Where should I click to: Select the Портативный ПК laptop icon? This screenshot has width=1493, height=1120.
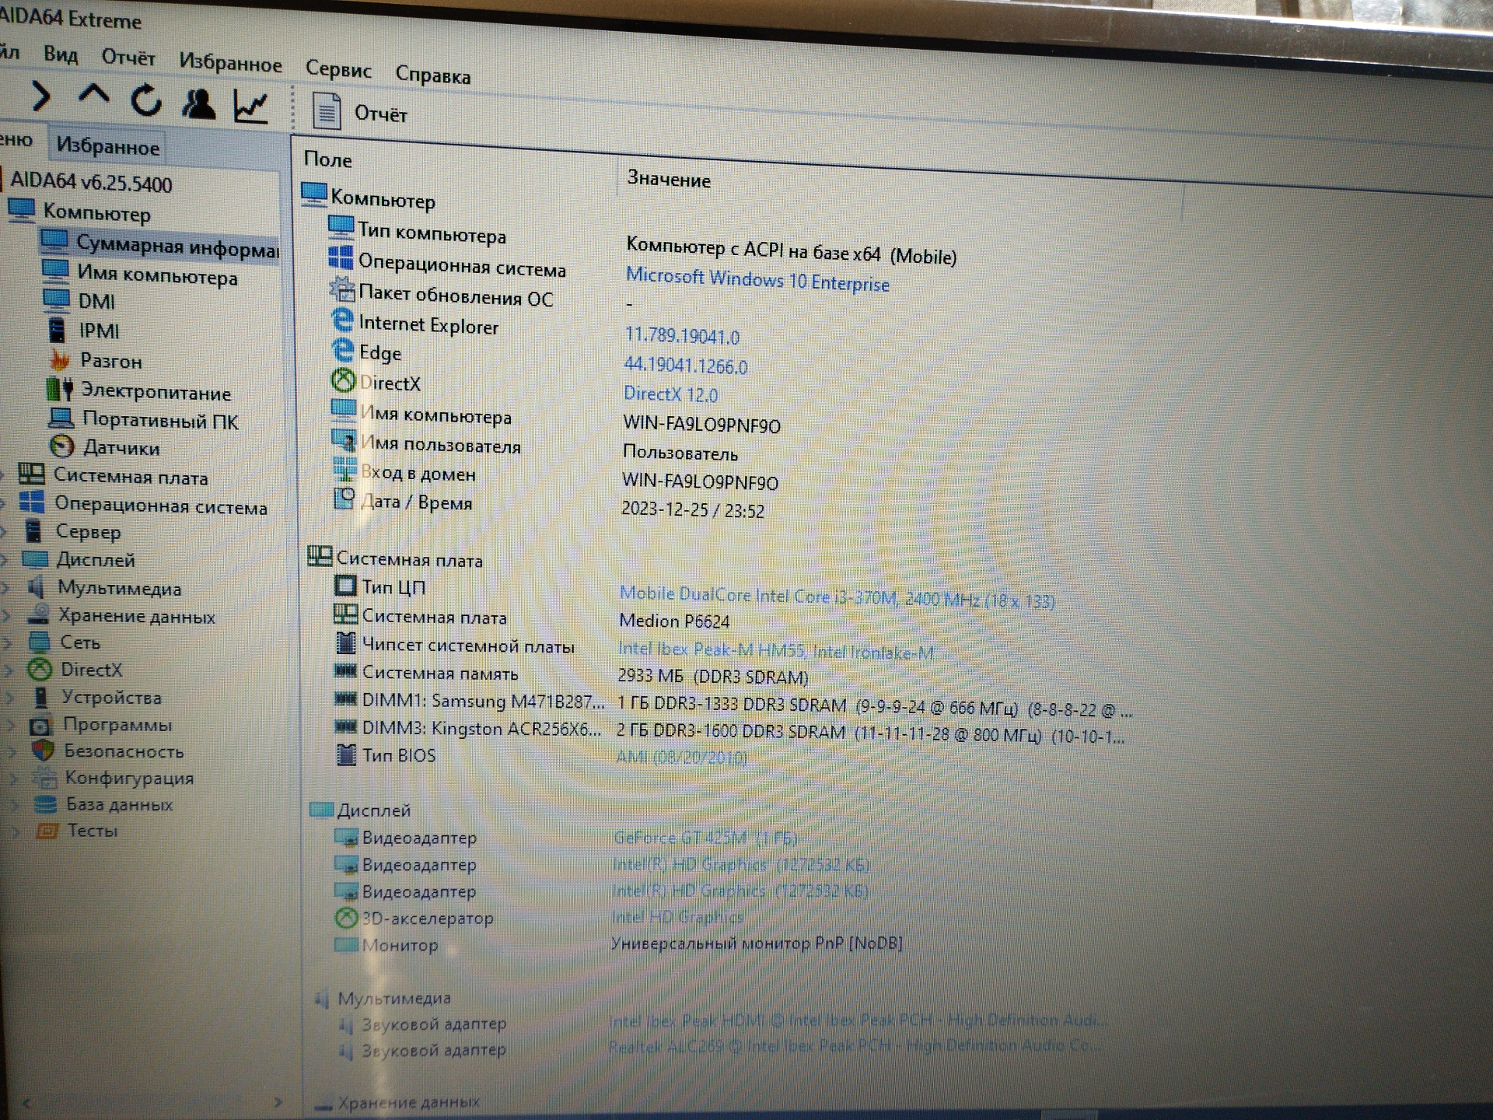(x=61, y=418)
